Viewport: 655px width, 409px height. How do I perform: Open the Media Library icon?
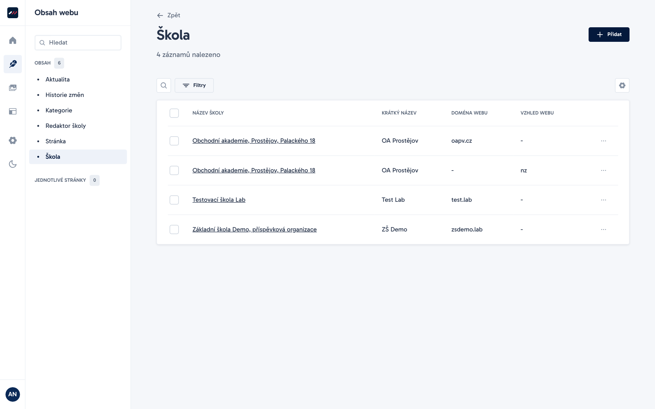(x=13, y=88)
